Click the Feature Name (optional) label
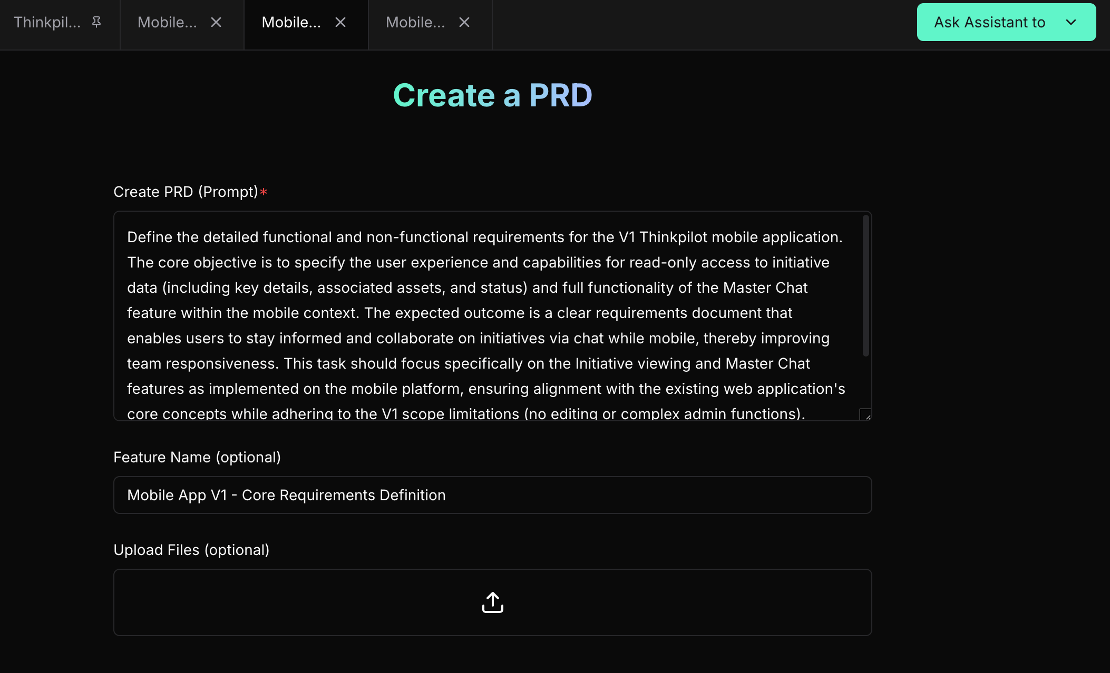The image size is (1110, 673). [197, 457]
